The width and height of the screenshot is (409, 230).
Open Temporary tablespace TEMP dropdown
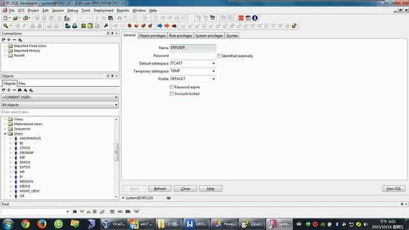213,71
